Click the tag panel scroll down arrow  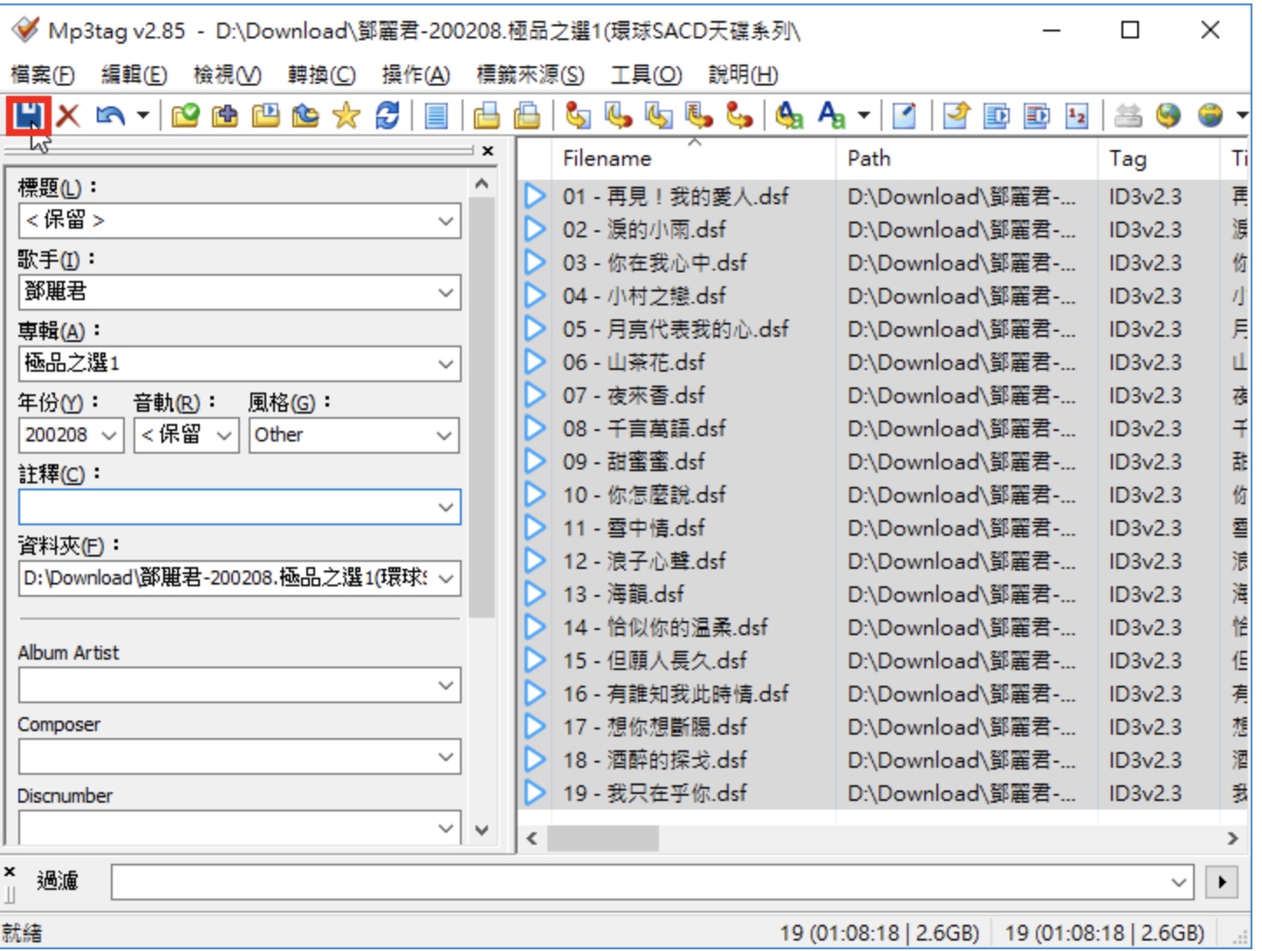click(x=482, y=831)
